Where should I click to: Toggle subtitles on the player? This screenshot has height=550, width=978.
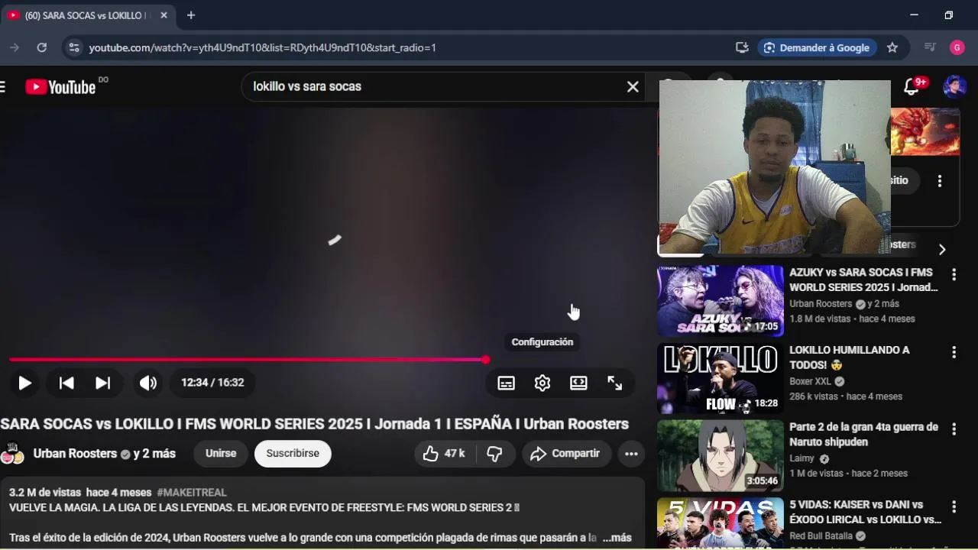[x=506, y=383]
